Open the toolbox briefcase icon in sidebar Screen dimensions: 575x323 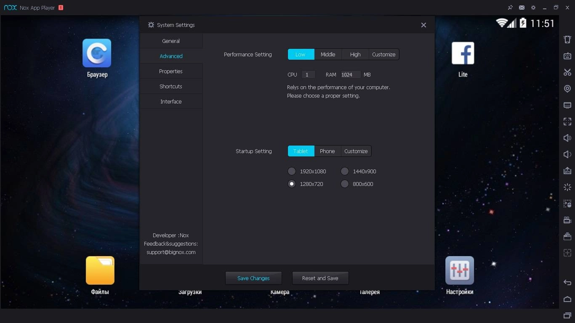(567, 236)
